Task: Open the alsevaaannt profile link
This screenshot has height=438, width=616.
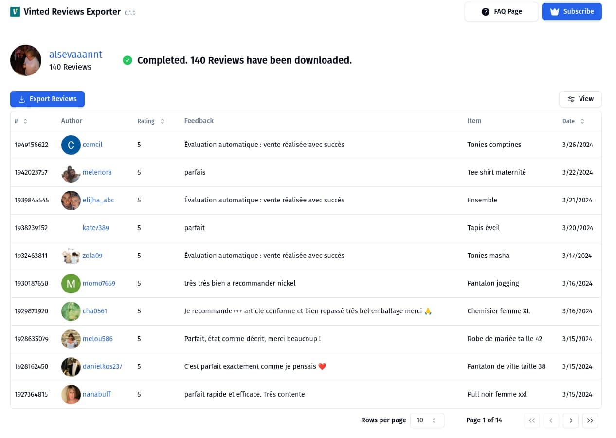Action: (x=75, y=55)
